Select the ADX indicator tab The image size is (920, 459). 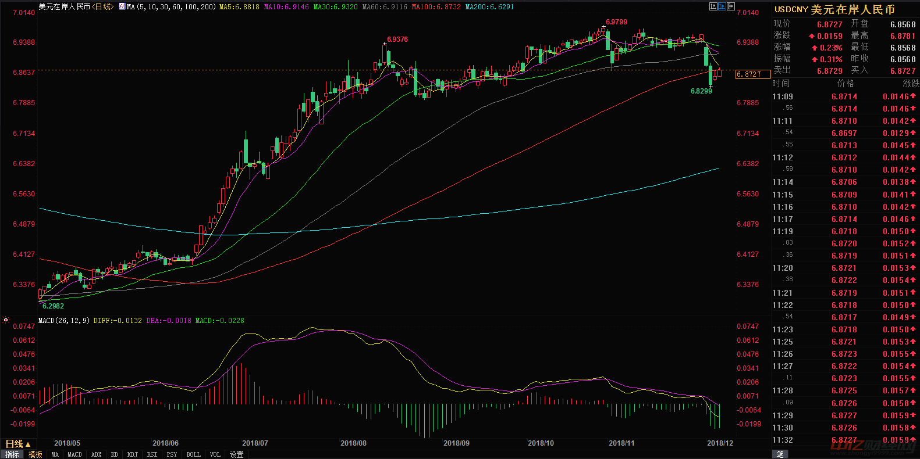(x=97, y=454)
